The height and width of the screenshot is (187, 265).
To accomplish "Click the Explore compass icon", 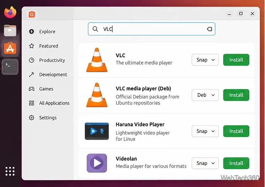I will [32, 32].
